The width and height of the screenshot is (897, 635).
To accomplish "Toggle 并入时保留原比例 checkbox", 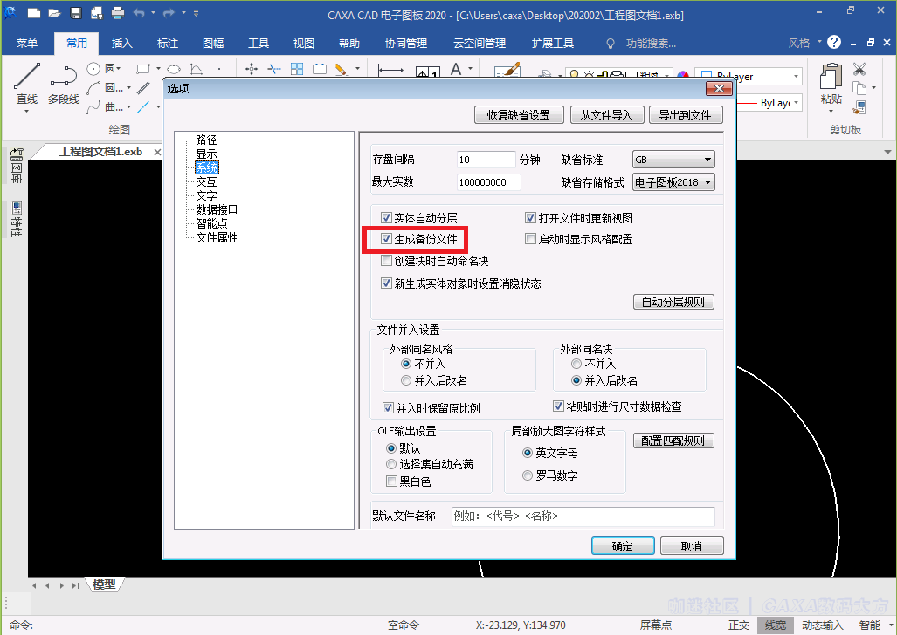I will [388, 407].
